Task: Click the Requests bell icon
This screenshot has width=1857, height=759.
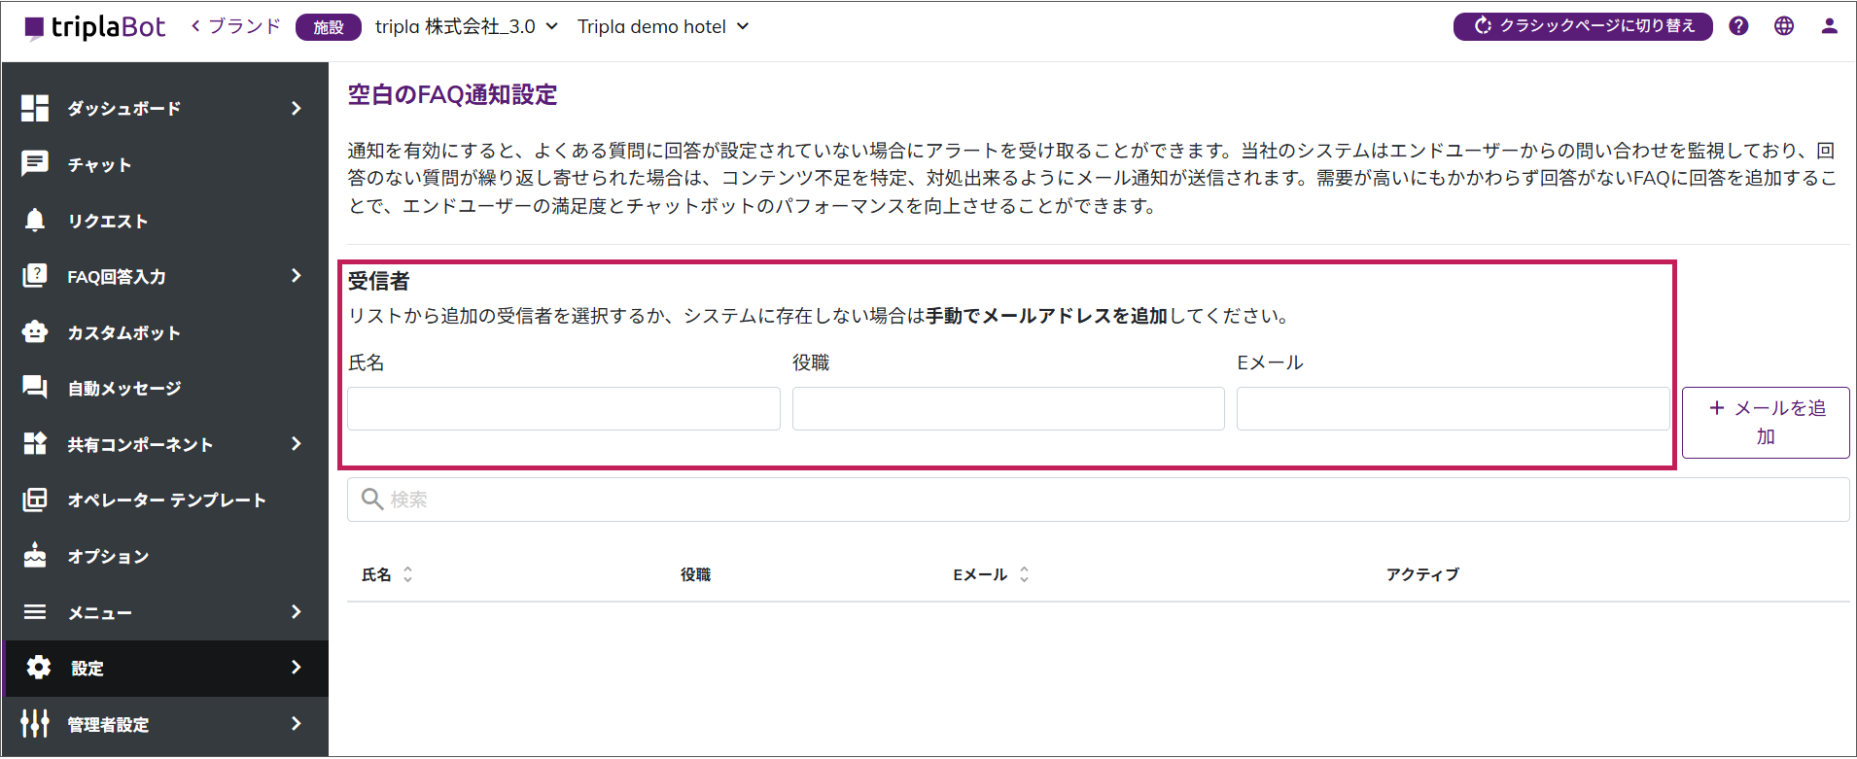Action: [x=35, y=221]
